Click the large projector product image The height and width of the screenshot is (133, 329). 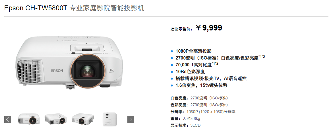pyautogui.click(x=69, y=63)
